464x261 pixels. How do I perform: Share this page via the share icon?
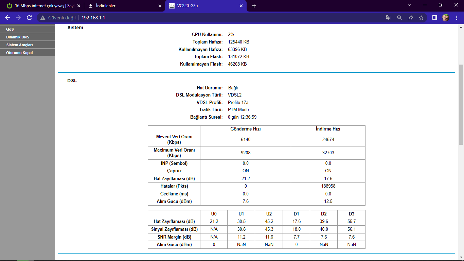410,18
